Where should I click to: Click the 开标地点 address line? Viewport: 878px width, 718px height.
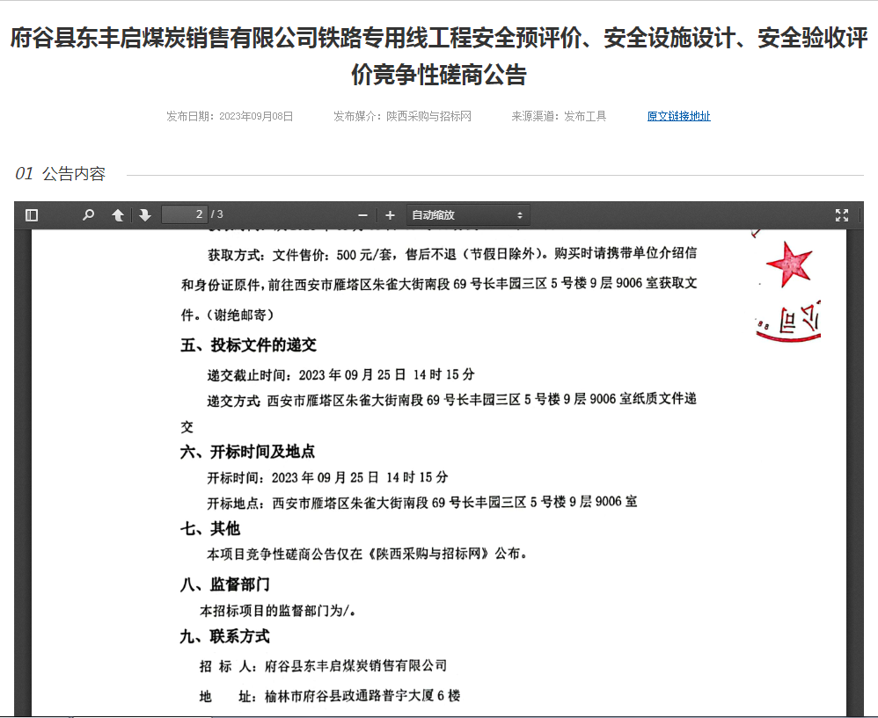(422, 502)
